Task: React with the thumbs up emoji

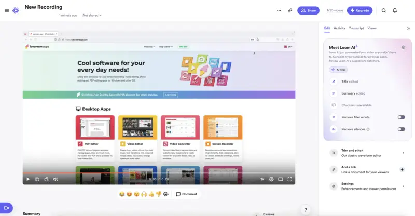Action: tap(151, 194)
